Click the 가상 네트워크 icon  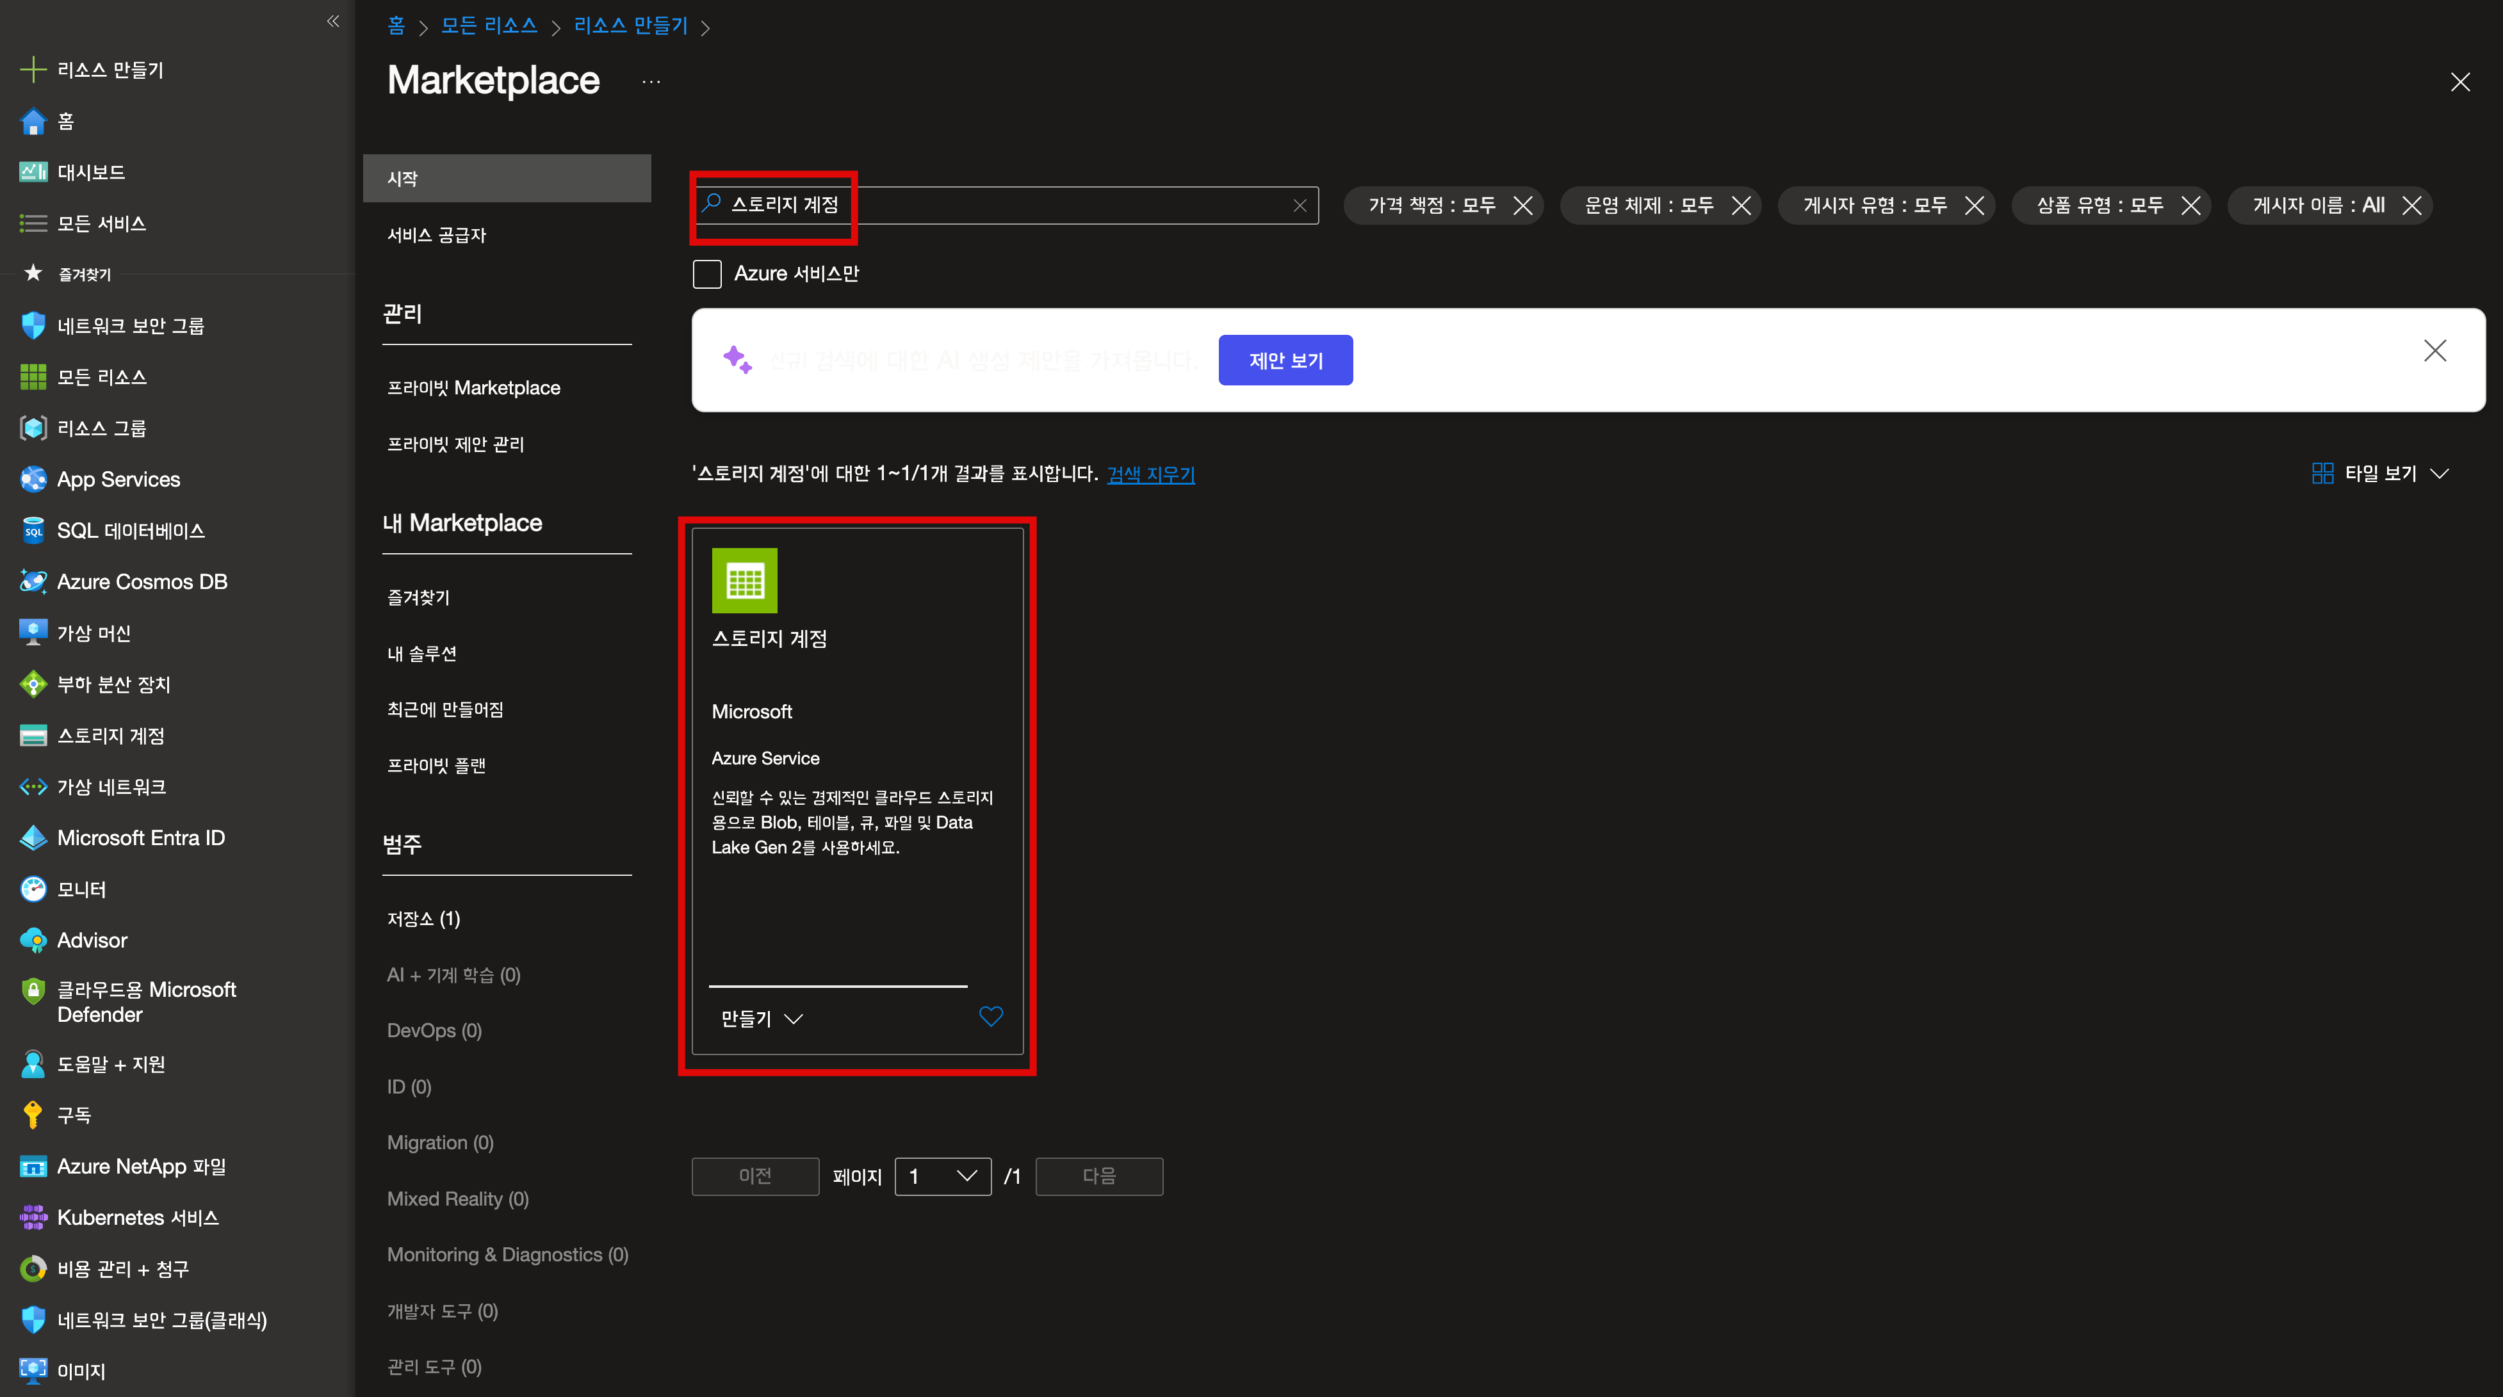(x=33, y=787)
